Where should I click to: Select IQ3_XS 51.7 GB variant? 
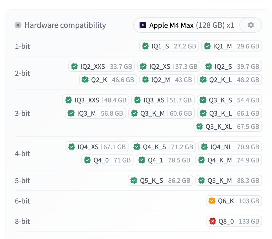pyautogui.click(x=163, y=100)
